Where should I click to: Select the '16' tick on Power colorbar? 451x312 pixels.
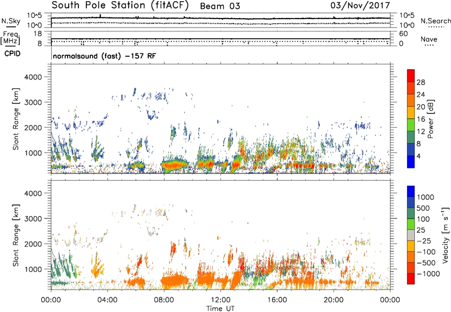[x=421, y=119]
